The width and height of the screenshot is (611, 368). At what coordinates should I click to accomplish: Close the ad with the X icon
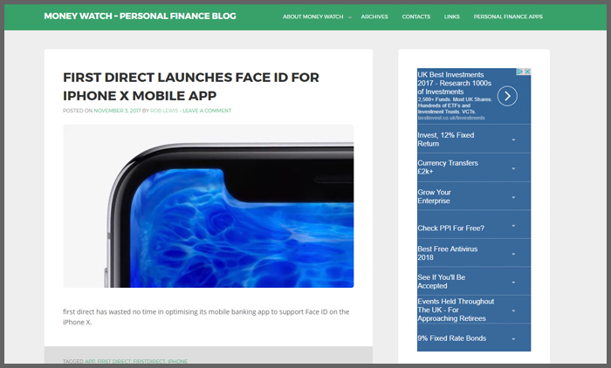pyautogui.click(x=527, y=72)
